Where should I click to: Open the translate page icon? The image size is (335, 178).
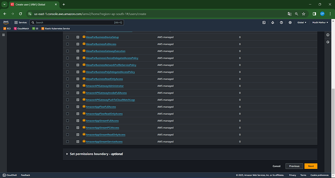(289, 14)
